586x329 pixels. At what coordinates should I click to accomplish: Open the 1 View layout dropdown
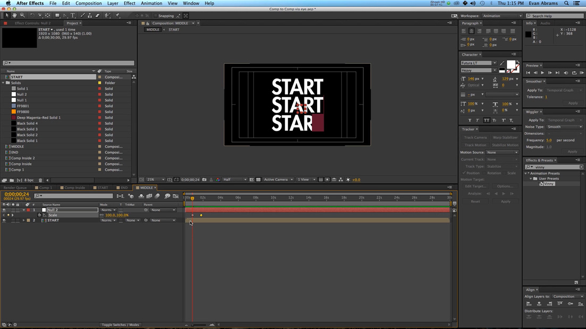[305, 180]
